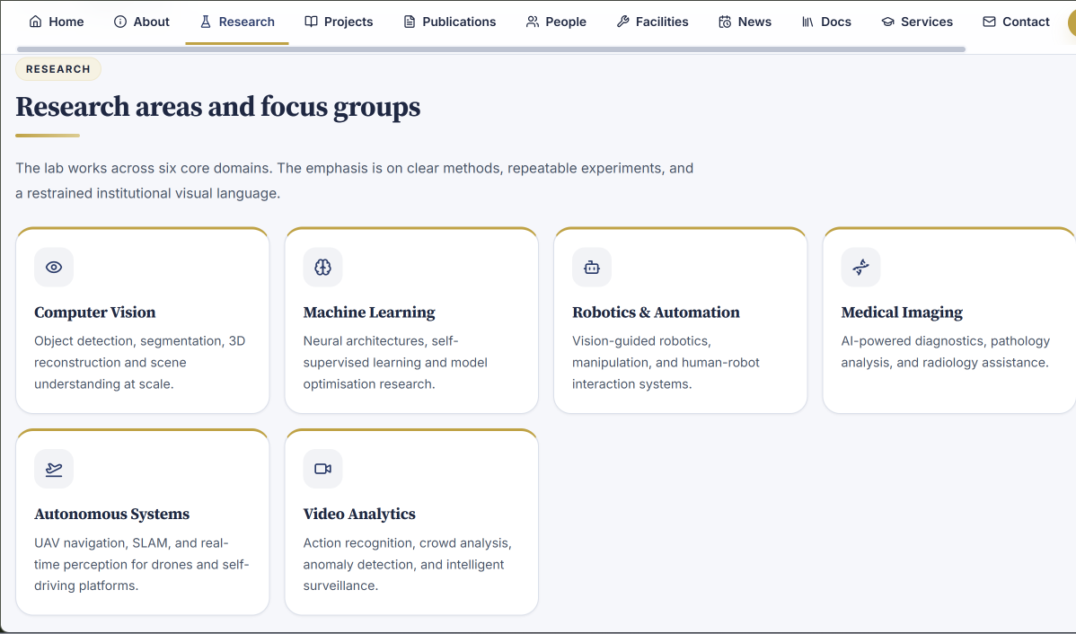Click the users icon beside People
Image resolution: width=1076 pixels, height=634 pixels.
(x=533, y=22)
